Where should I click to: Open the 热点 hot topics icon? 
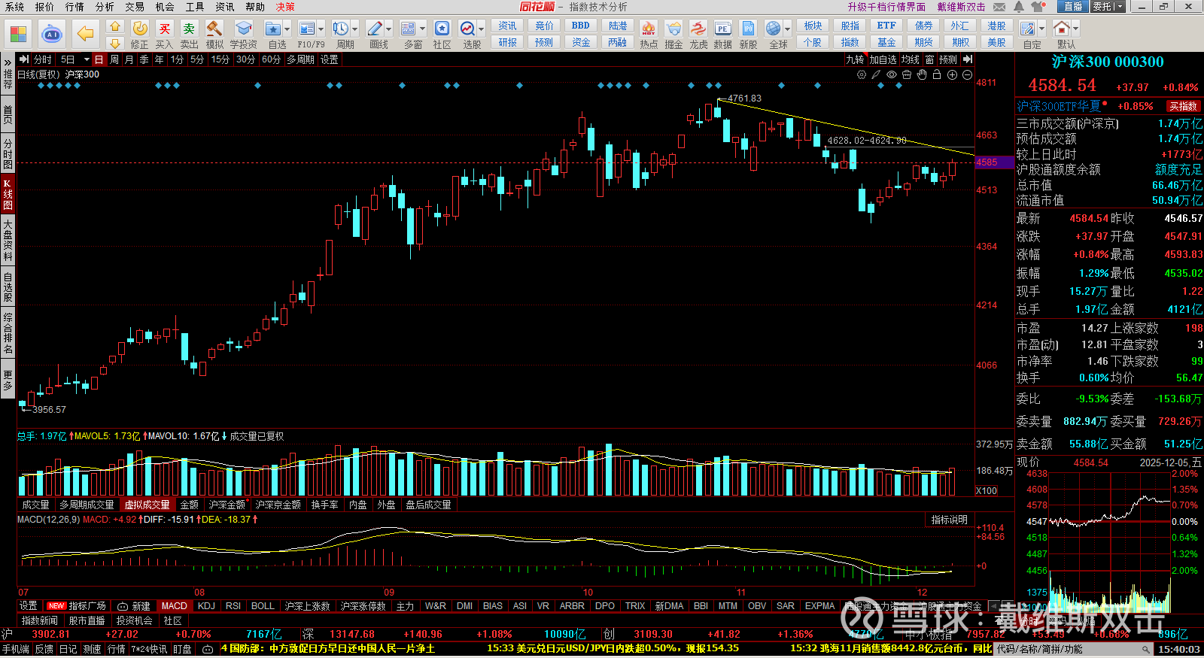649,29
